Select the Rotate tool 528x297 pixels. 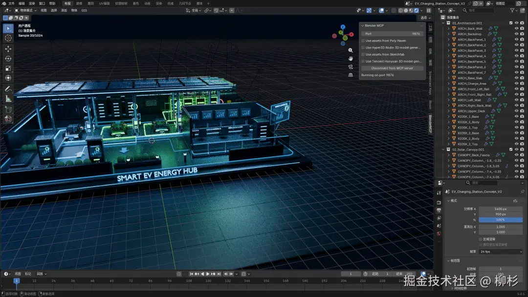point(8,59)
